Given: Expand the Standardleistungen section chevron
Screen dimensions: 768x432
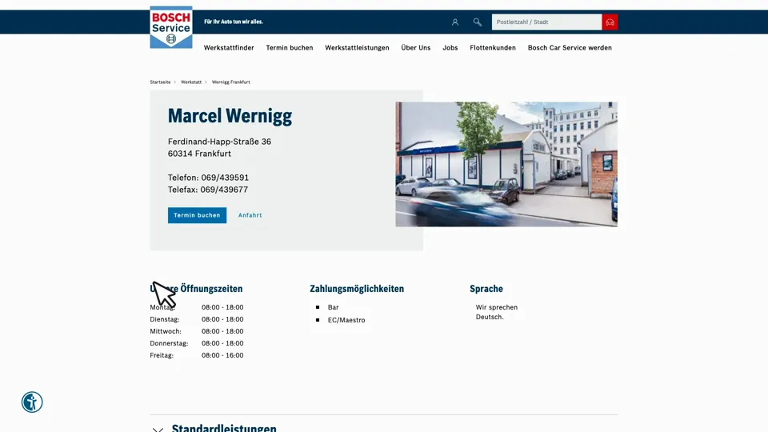Looking at the screenshot, I should pyautogui.click(x=158, y=429).
